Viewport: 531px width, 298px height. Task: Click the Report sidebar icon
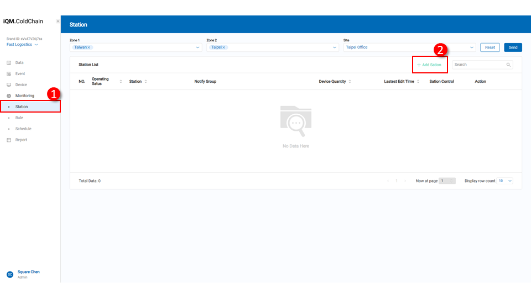(9, 140)
